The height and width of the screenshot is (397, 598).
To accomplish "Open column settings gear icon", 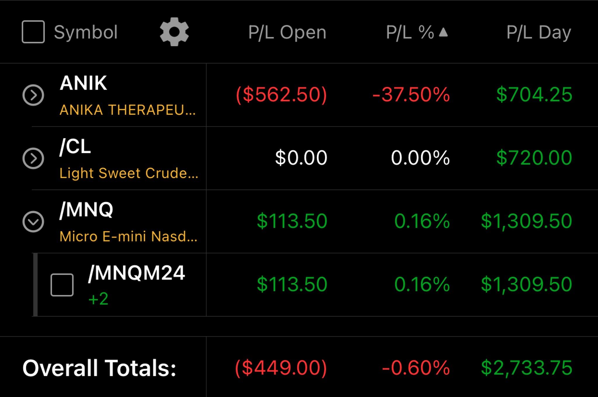I will [x=174, y=32].
